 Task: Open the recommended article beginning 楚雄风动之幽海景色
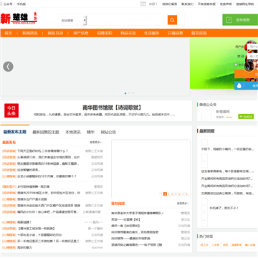tap(137, 245)
